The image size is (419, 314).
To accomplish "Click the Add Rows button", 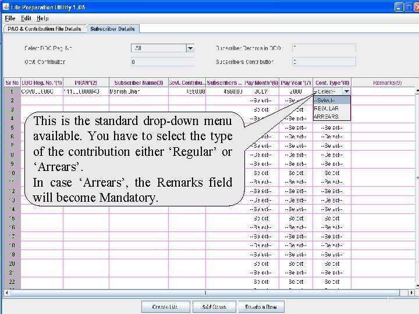I will pos(214,307).
